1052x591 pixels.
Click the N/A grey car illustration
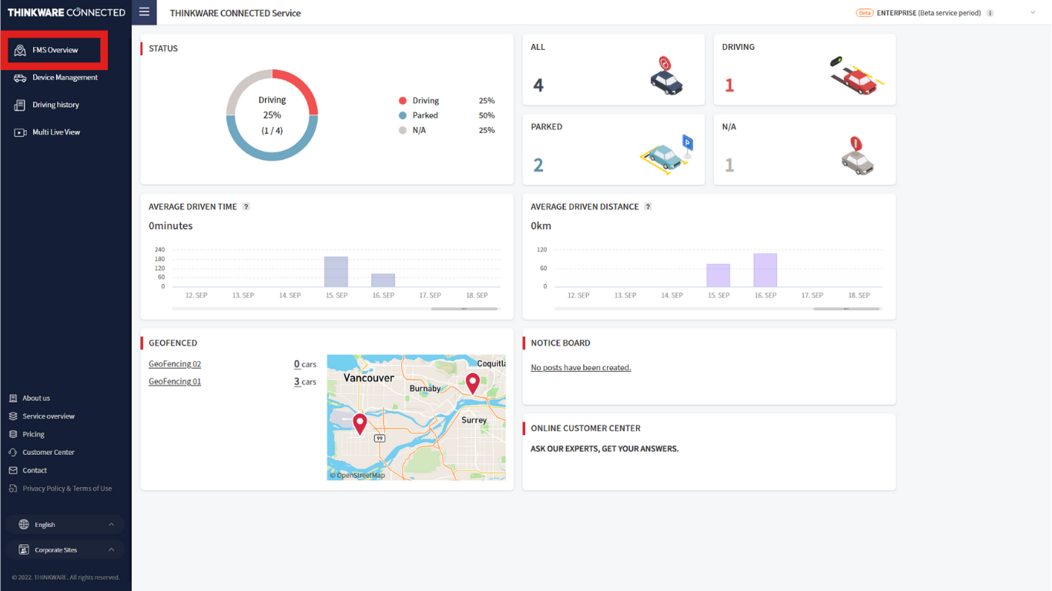[x=857, y=155]
